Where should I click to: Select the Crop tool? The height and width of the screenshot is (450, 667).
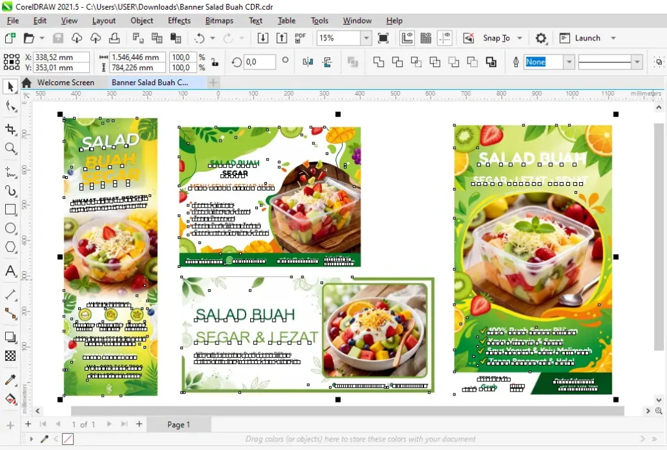10,129
